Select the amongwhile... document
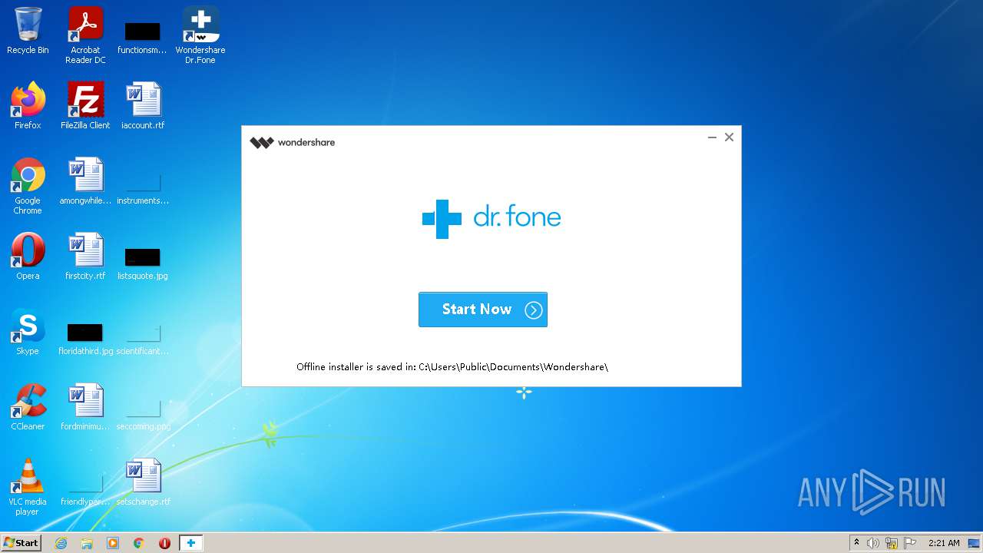Screen dimensions: 983x553 pyautogui.click(x=85, y=182)
